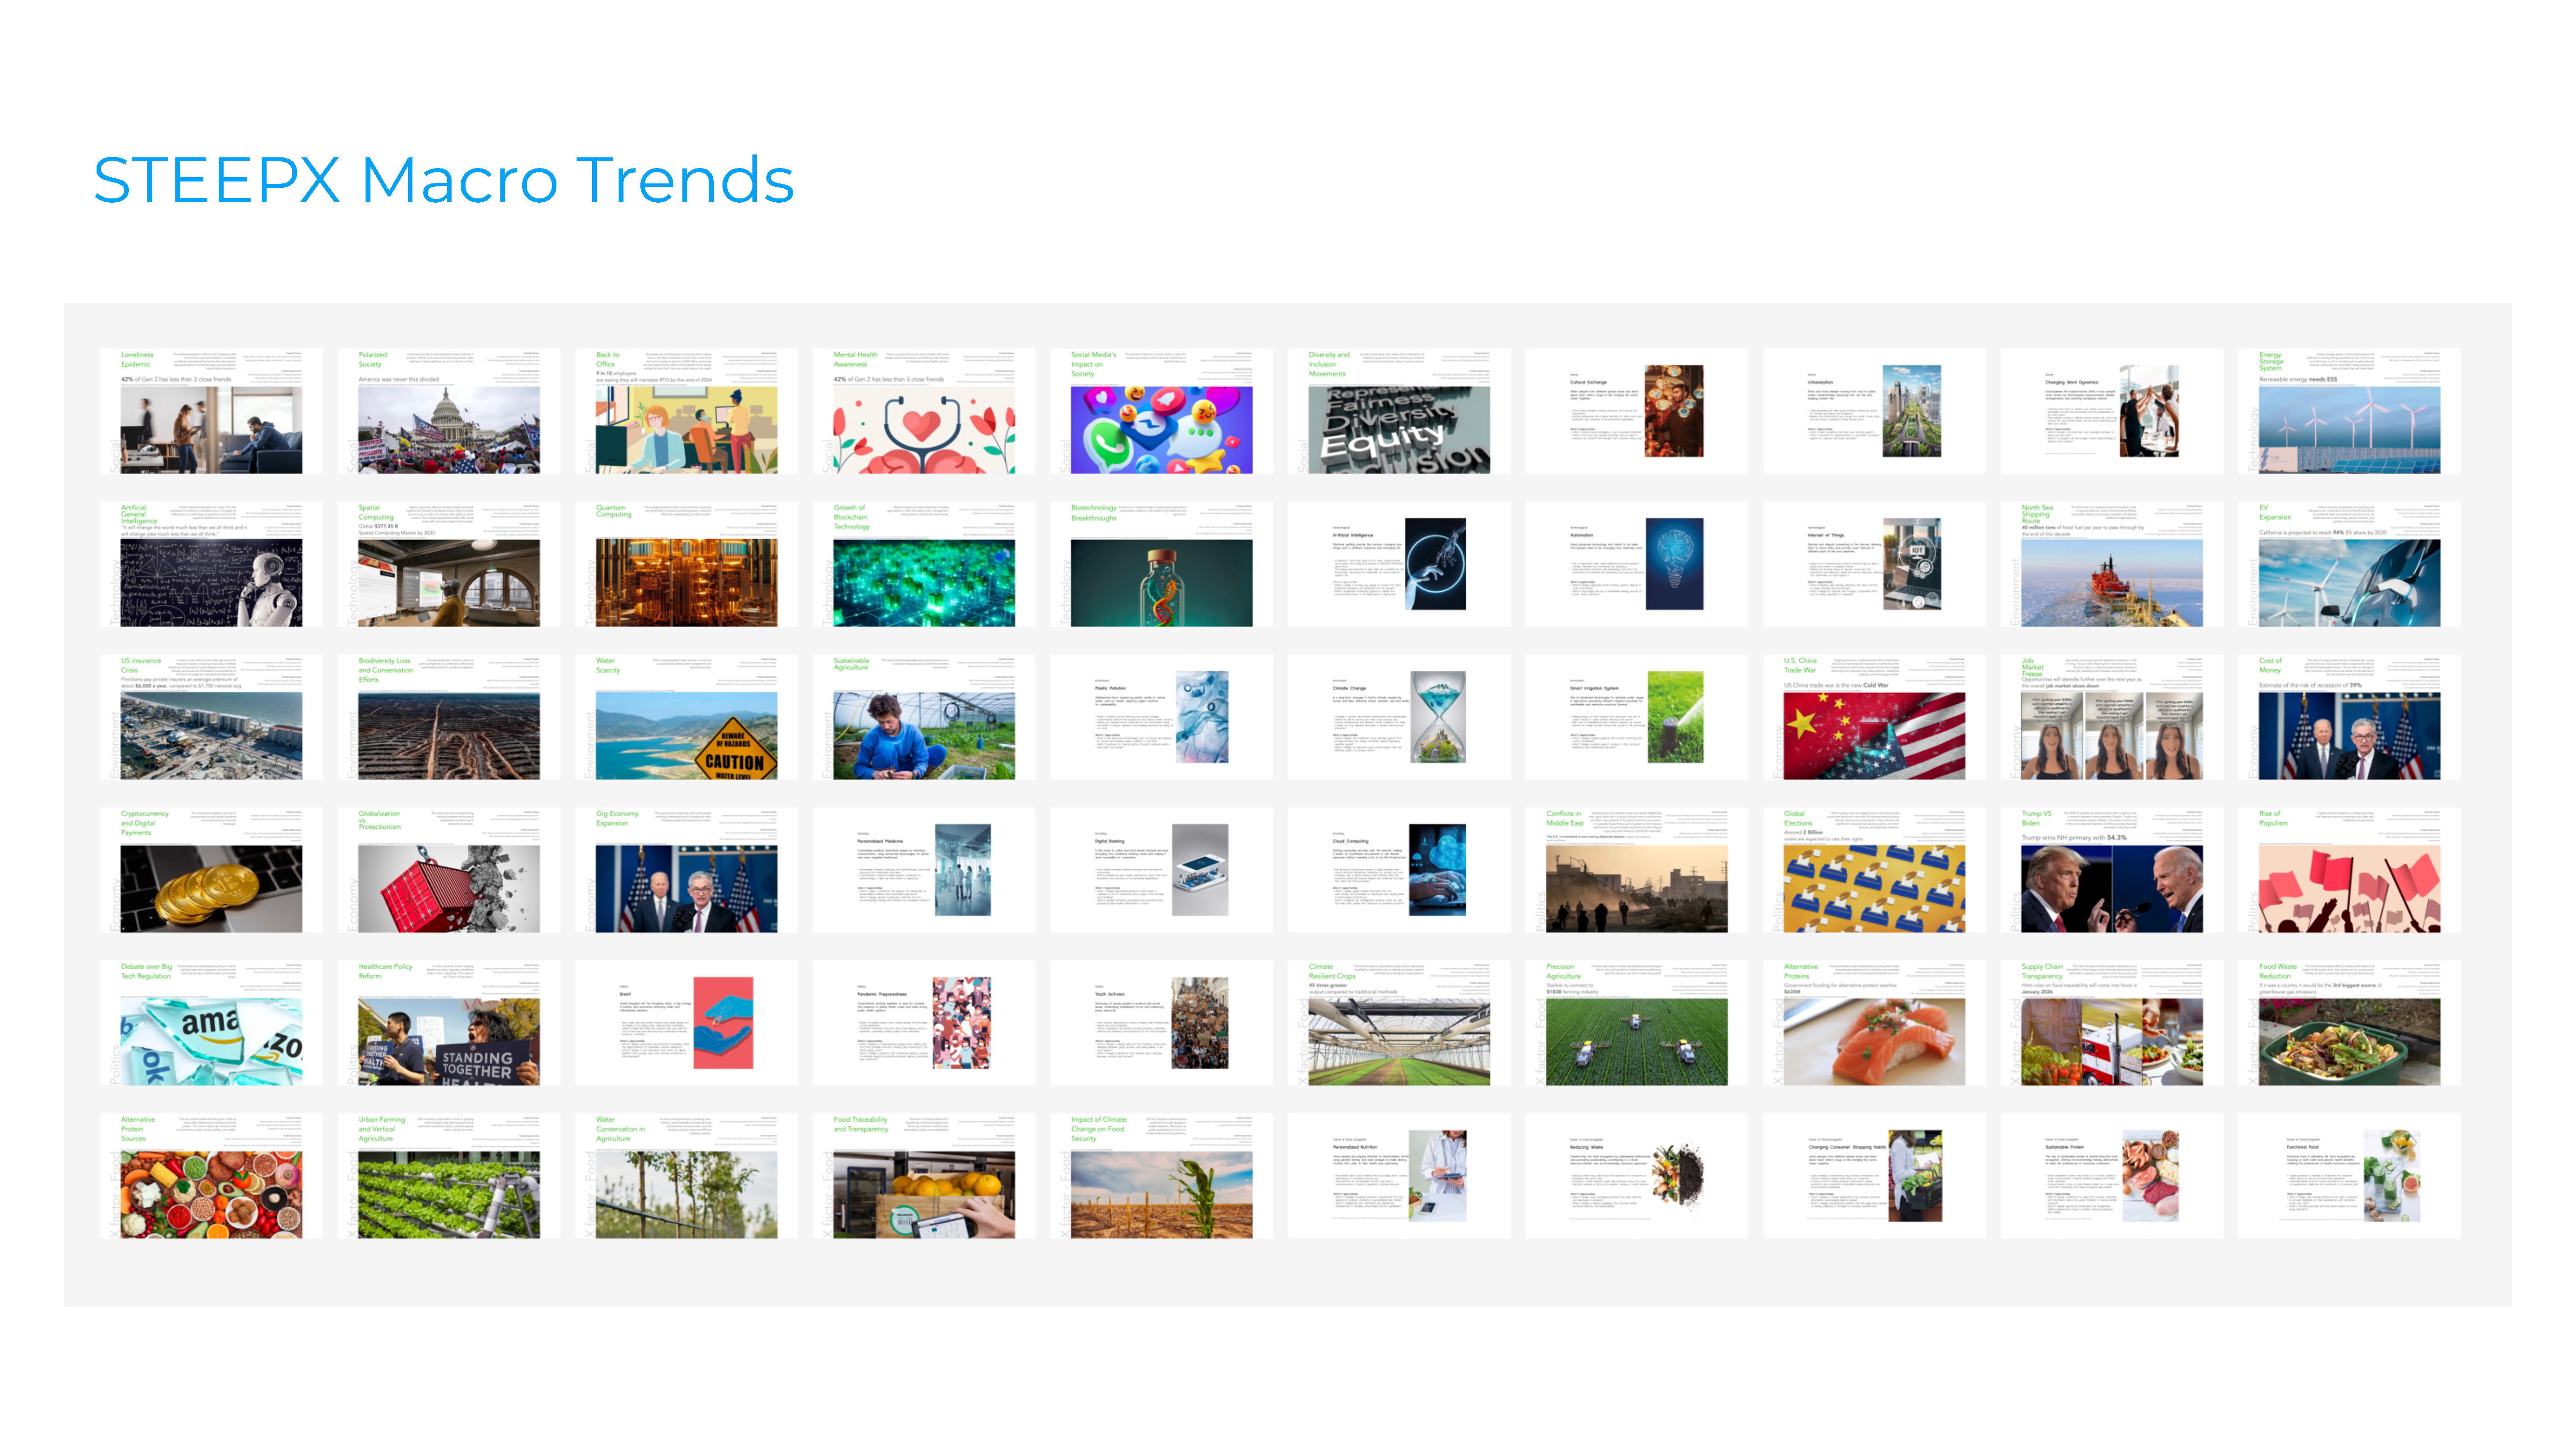Open the Loneliness Epidemic slide thumbnail
Viewport: 2576px width, 1448px height.
coord(211,411)
